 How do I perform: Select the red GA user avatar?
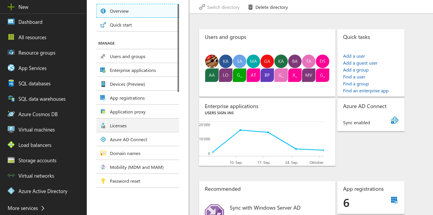click(267, 61)
